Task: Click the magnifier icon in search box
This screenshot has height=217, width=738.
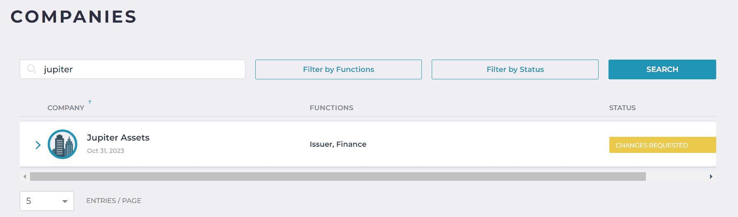Action: click(31, 69)
